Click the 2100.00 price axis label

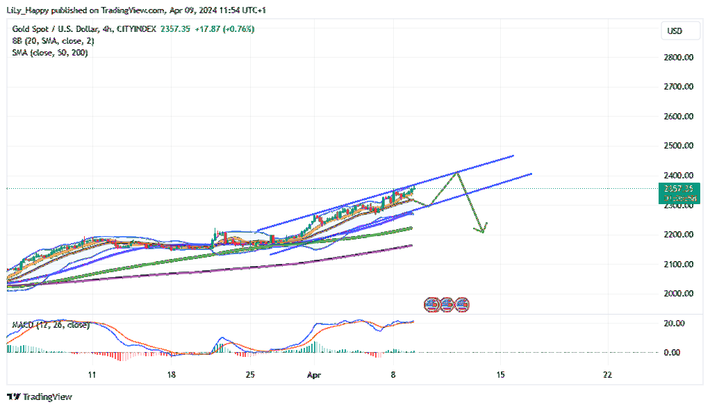point(678,265)
